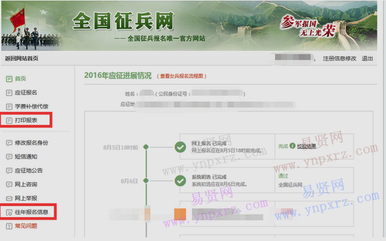Viewport: 386px width, 241px height.
Task: Click the 通过 status text
Action: point(283,176)
